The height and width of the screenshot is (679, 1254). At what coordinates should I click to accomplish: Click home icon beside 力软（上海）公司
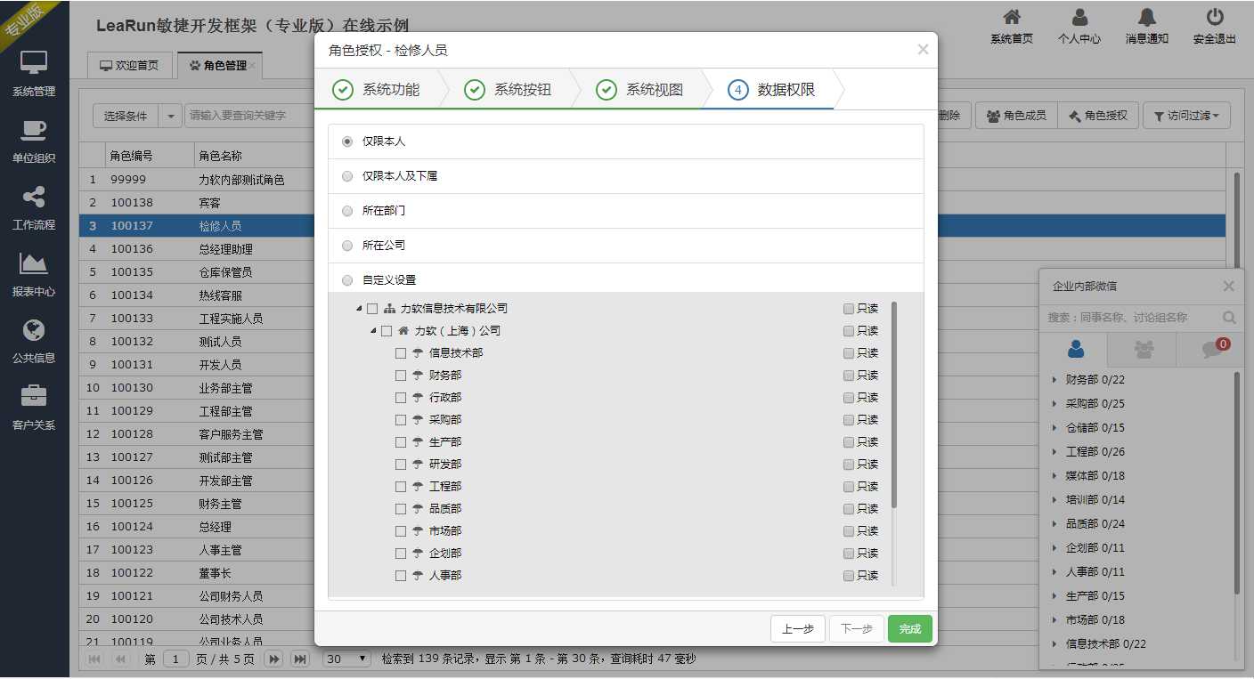point(403,331)
